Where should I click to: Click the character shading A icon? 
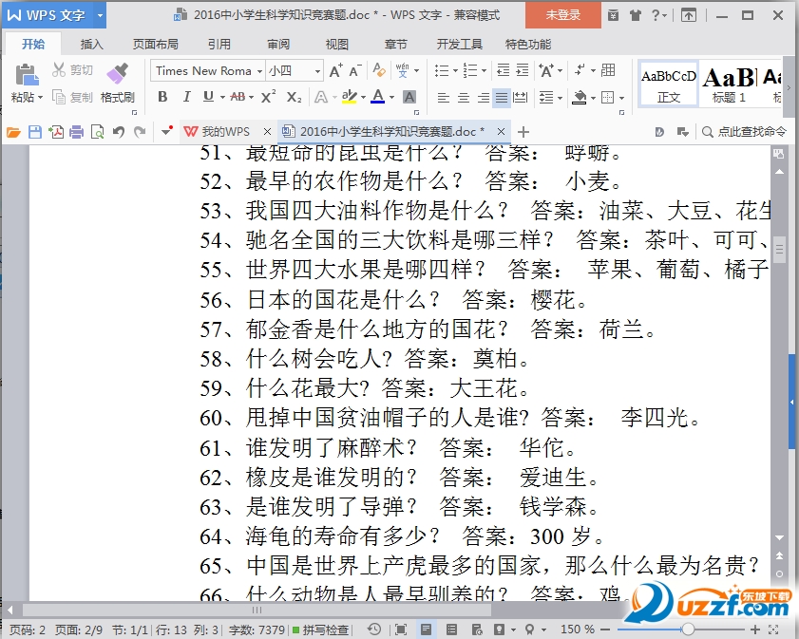[409, 97]
